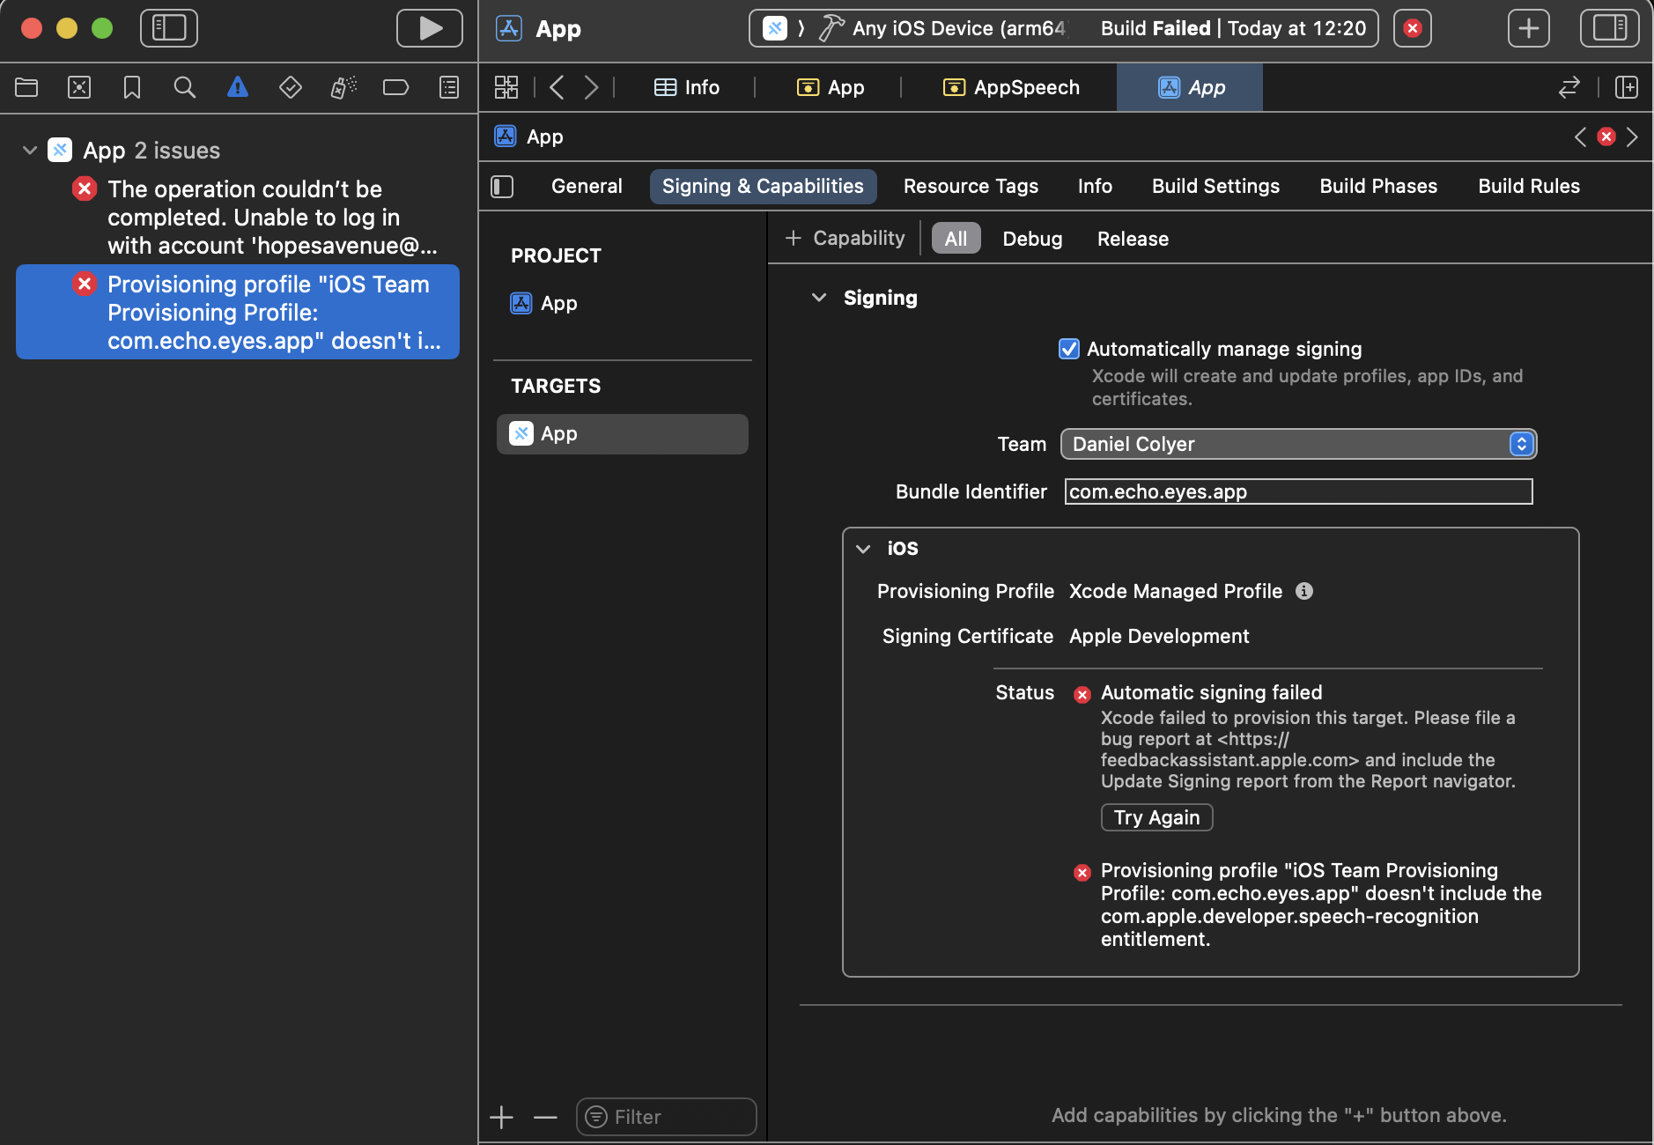Remove selected target with minus
Image resolution: width=1654 pixels, height=1145 pixels.
[546, 1118]
